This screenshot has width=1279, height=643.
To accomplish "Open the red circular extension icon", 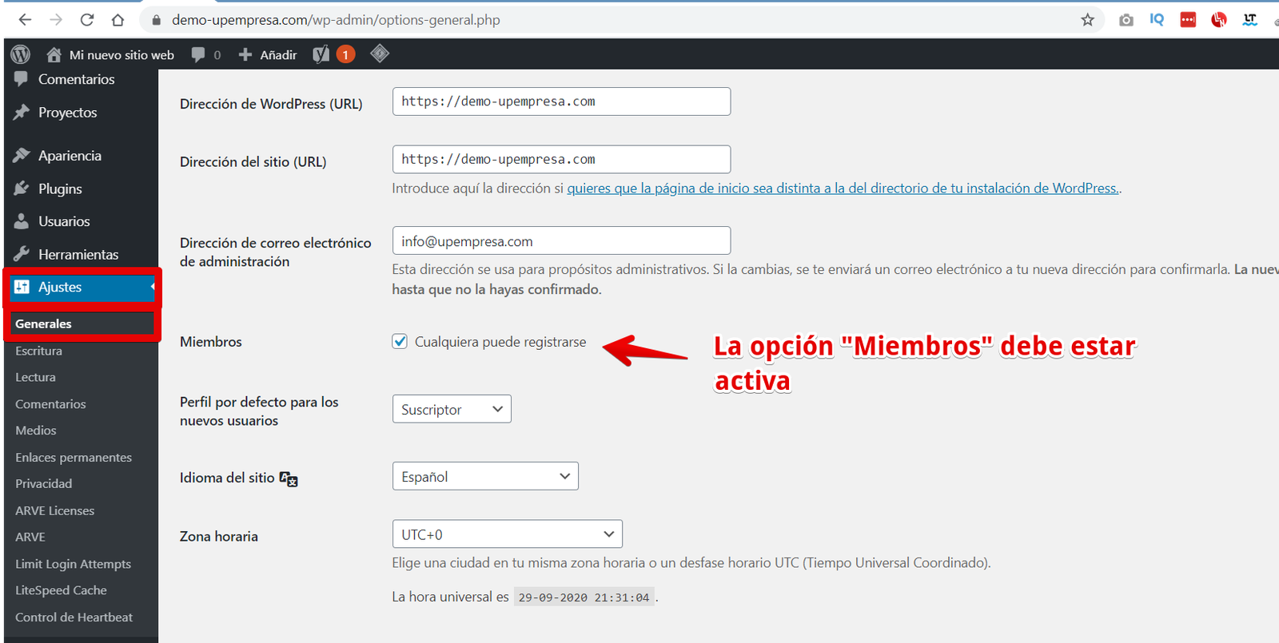I will (1219, 20).
